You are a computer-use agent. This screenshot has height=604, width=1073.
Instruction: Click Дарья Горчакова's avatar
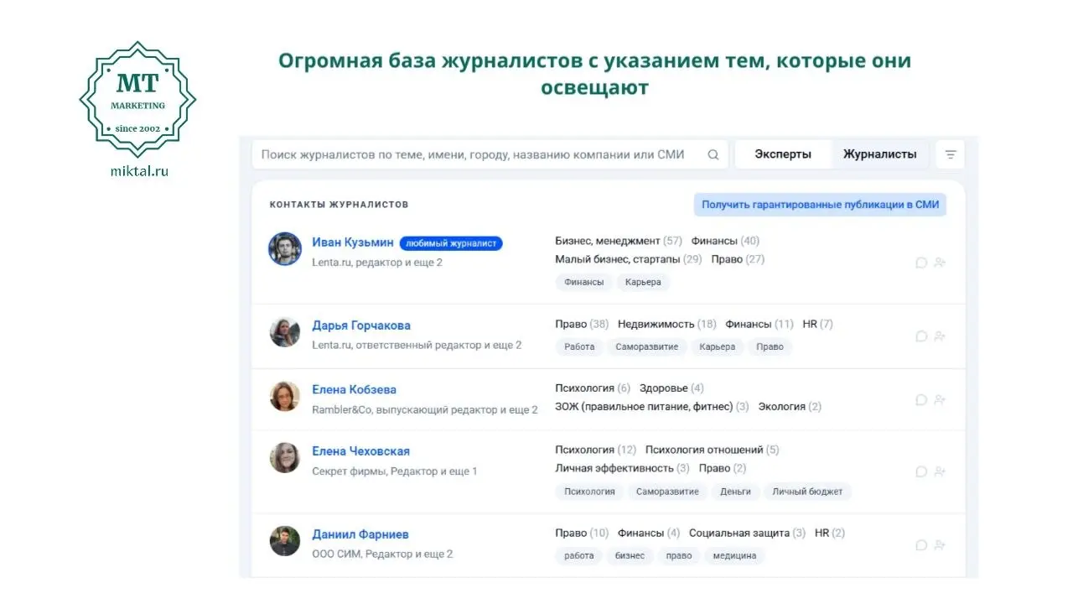(x=285, y=332)
